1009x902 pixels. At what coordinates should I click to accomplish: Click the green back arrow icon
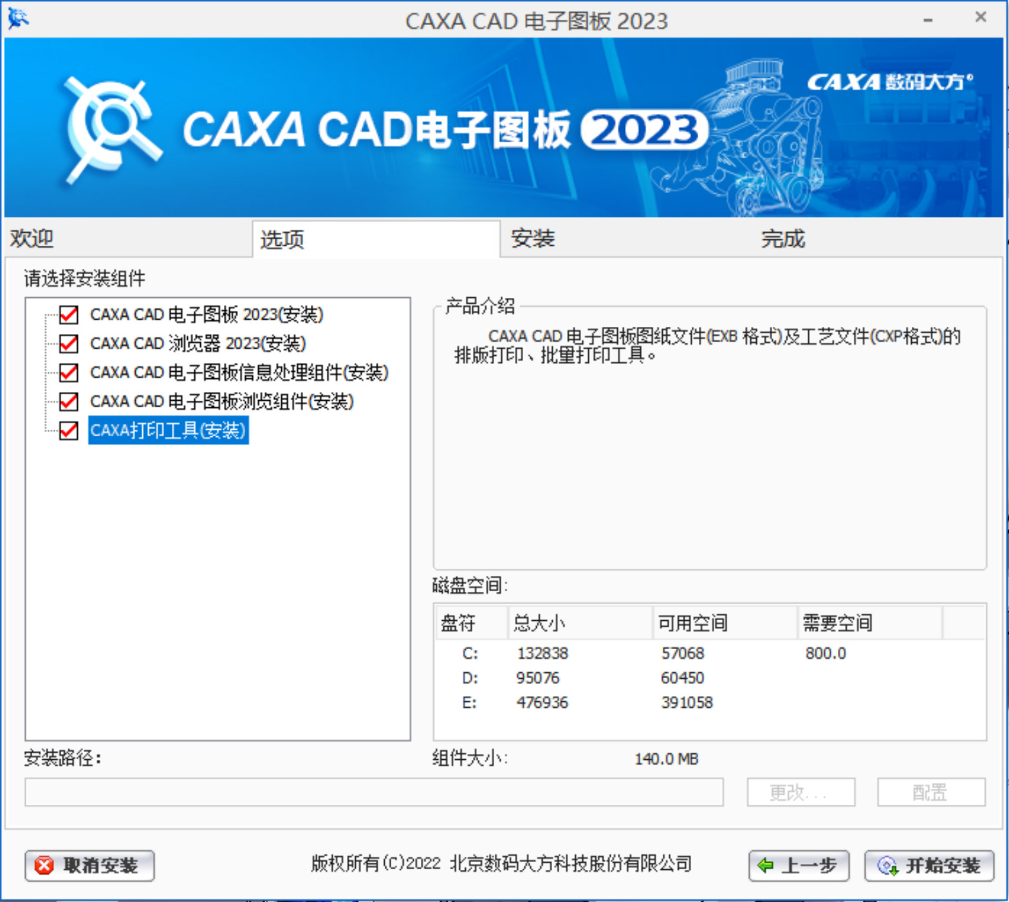click(765, 865)
